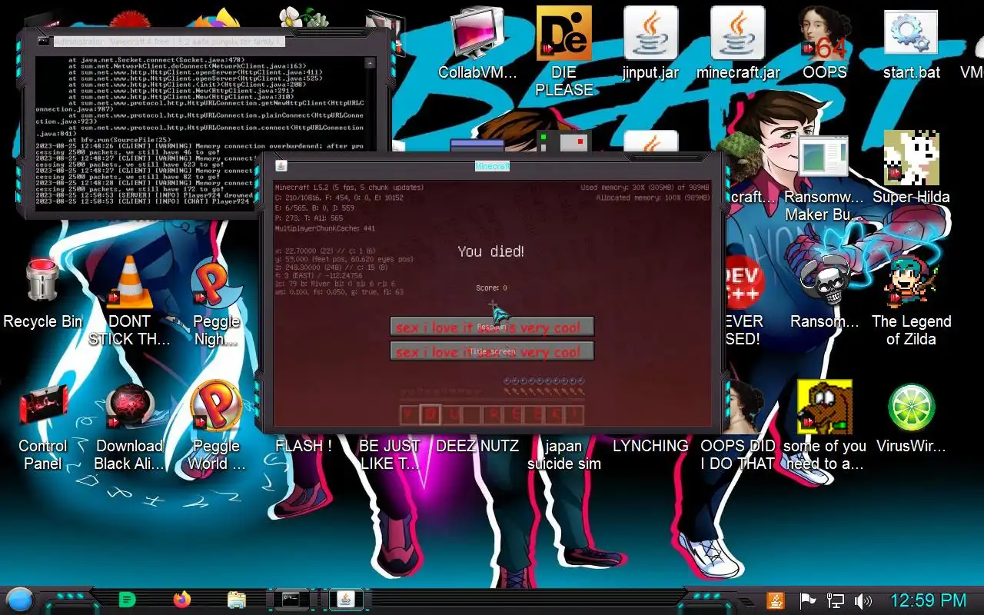Select the Recycle Bin icon

[42, 294]
